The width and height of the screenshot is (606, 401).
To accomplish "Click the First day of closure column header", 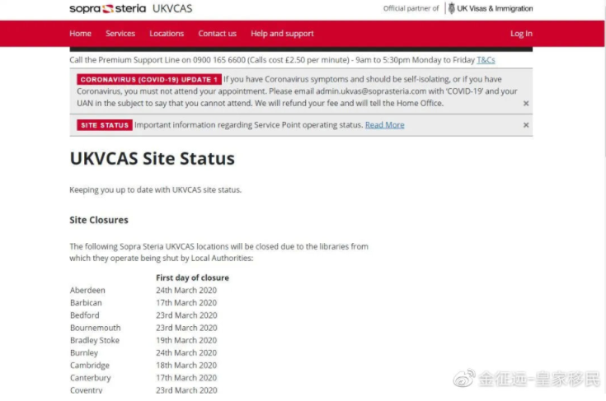I will (x=192, y=277).
